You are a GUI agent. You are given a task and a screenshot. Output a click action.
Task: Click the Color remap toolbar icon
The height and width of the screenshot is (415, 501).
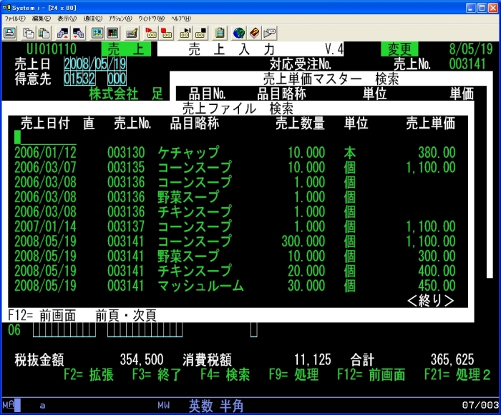point(112,32)
